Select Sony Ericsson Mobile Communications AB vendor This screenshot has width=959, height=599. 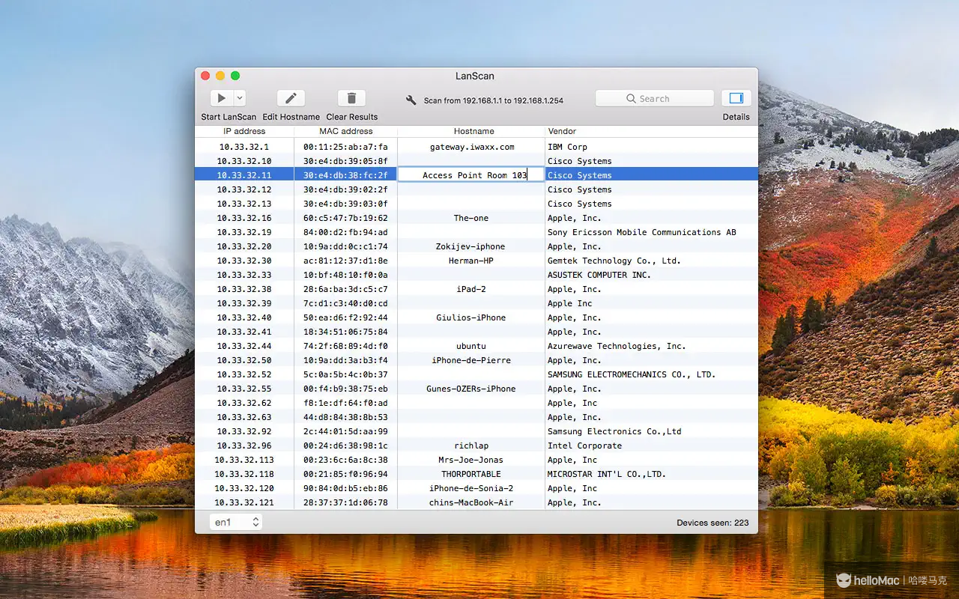(x=642, y=232)
